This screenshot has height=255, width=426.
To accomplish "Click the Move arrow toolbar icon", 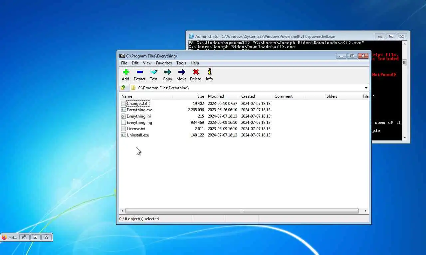I will [182, 72].
